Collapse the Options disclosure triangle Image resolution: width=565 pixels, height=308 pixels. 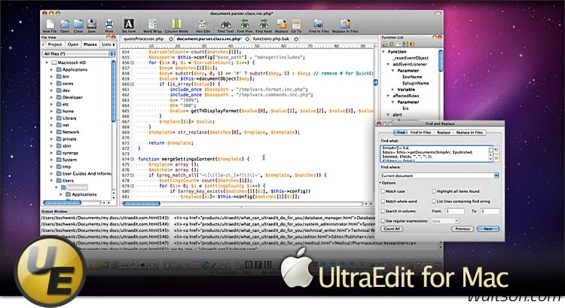[x=381, y=183]
